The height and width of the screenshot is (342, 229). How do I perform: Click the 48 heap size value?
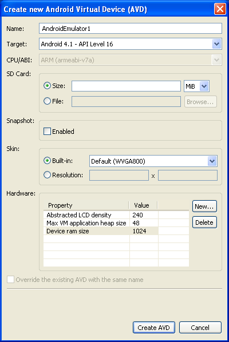(144, 223)
